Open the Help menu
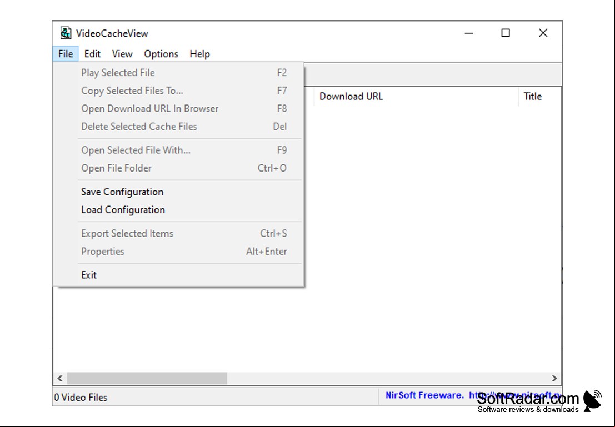 (199, 54)
